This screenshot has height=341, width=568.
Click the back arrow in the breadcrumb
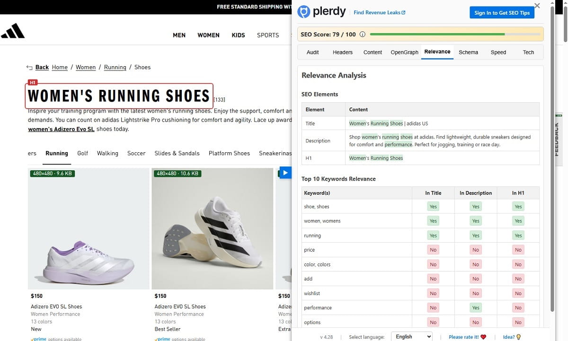(x=29, y=67)
